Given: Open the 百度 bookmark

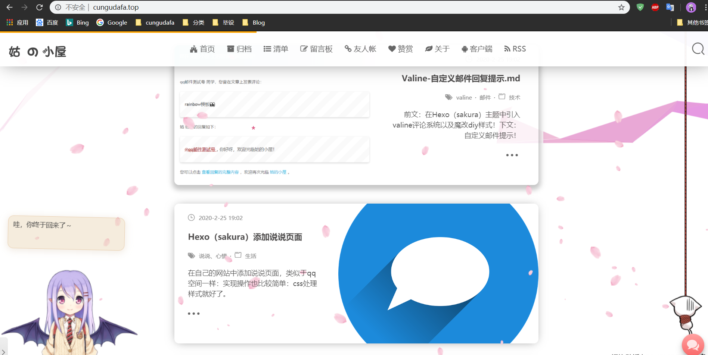Looking at the screenshot, I should [47, 22].
